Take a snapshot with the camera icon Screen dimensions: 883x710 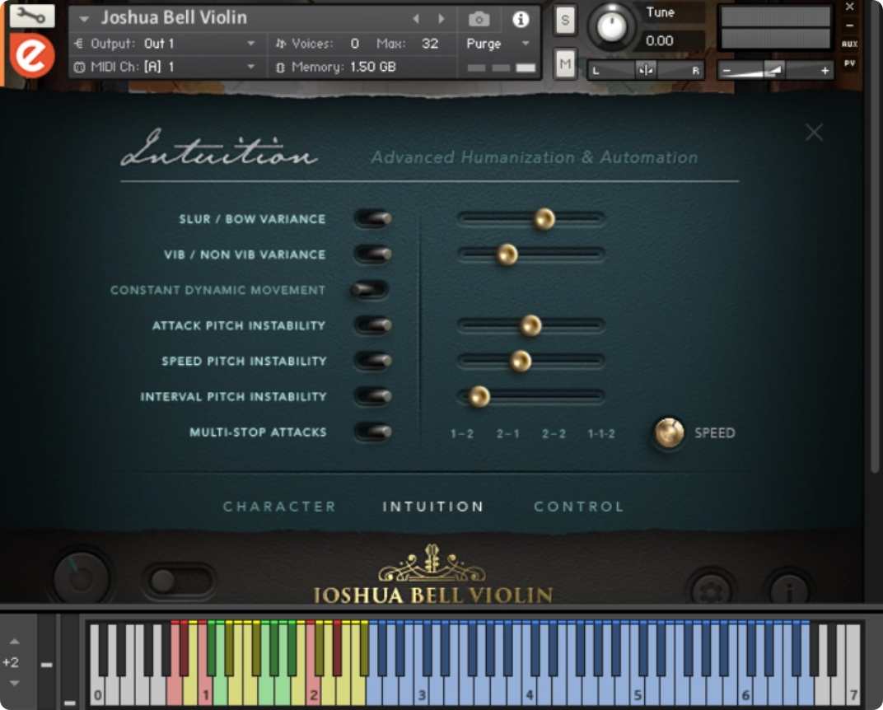tap(479, 19)
